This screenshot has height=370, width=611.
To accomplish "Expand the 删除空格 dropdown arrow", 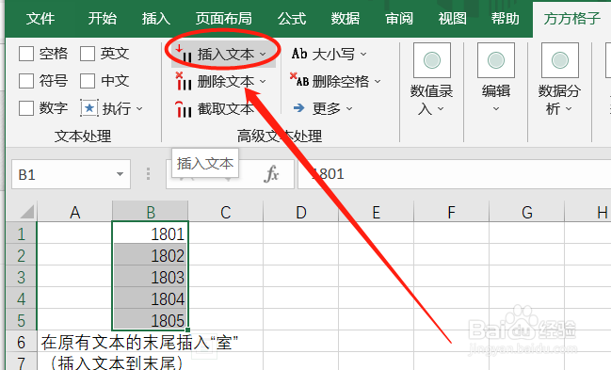I will coord(378,82).
